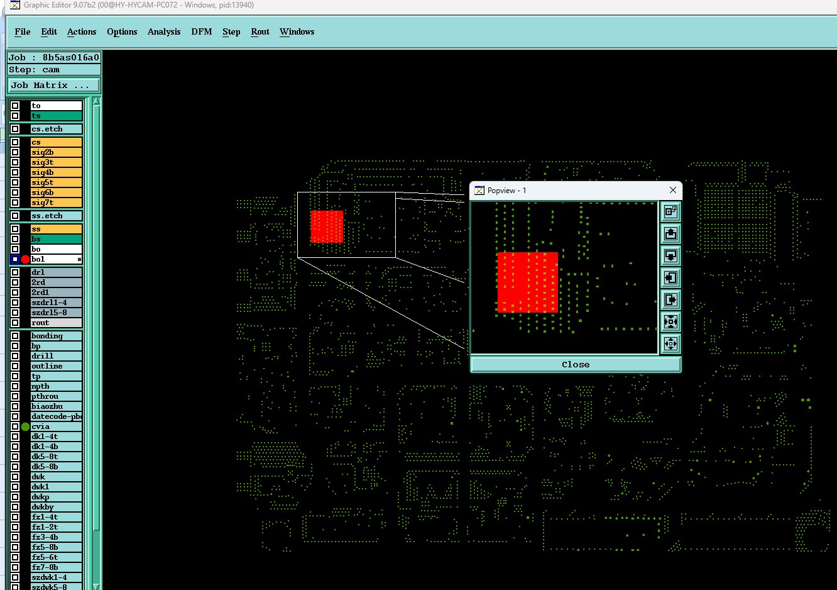Click the layer list scroll-up arrow
Image resolution: width=837 pixels, height=590 pixels.
(x=96, y=101)
